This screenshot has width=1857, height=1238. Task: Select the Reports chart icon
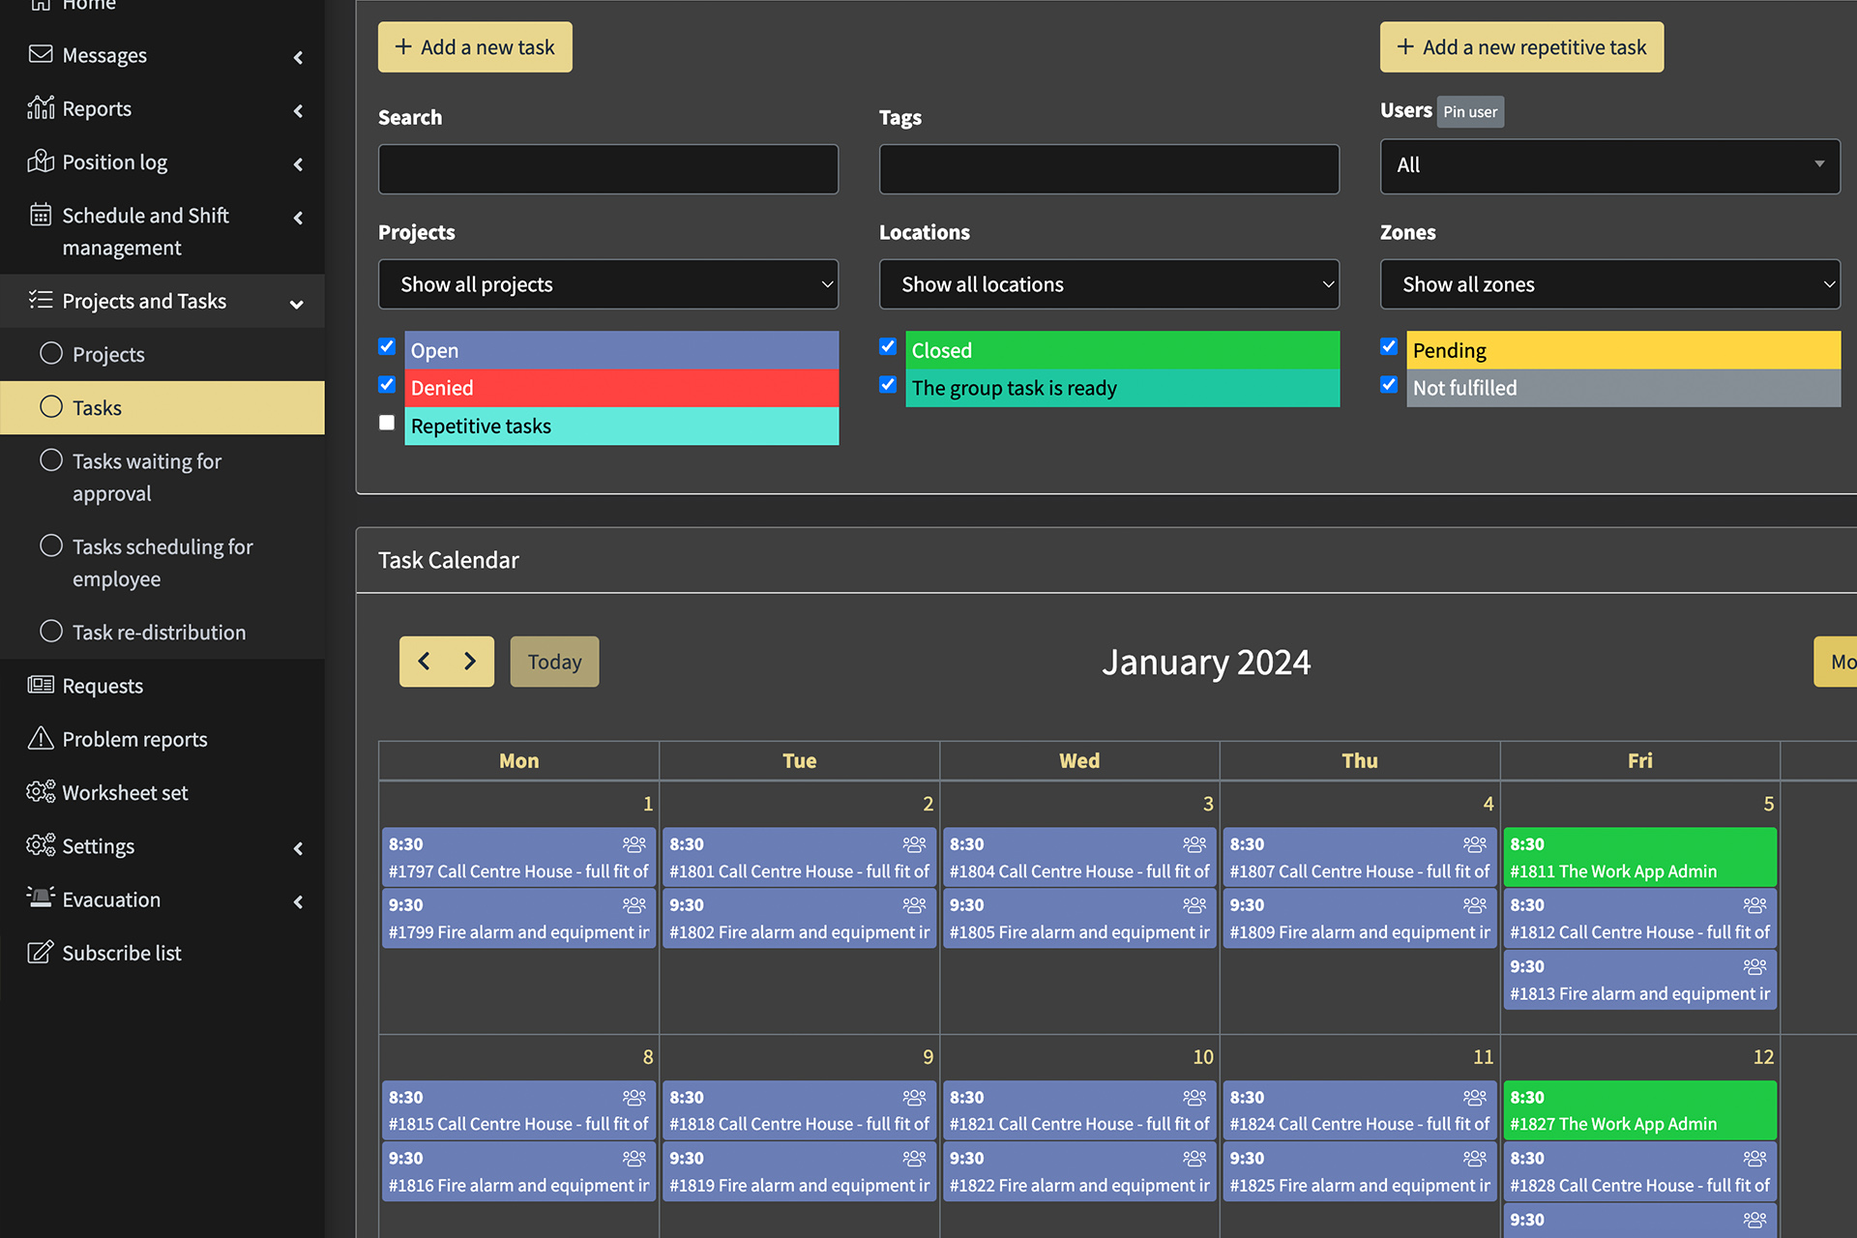[x=41, y=108]
